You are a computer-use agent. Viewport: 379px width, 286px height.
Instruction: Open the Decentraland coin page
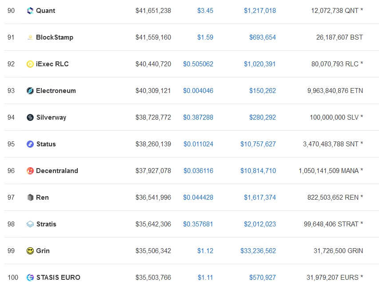click(57, 171)
